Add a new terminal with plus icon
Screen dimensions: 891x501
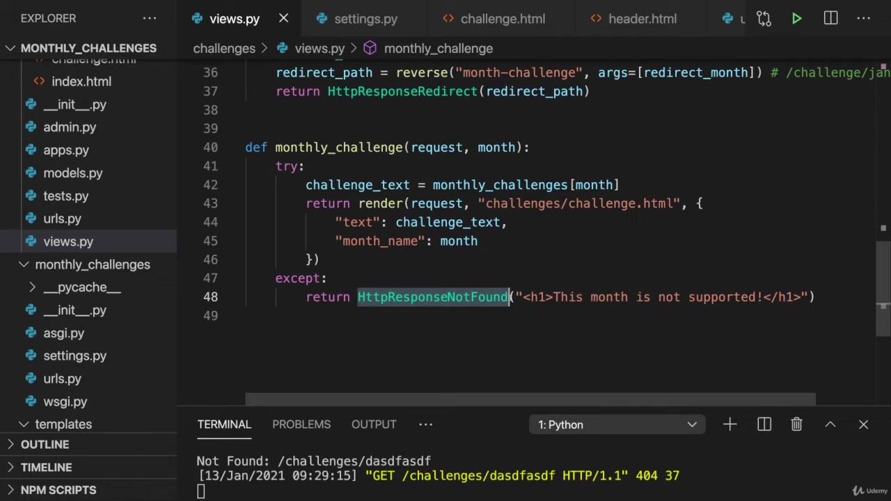[730, 424]
